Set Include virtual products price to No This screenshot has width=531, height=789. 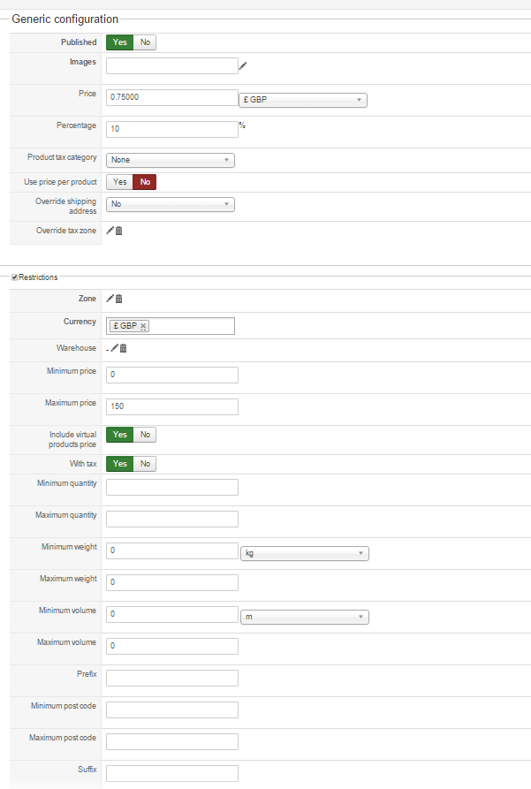(145, 435)
